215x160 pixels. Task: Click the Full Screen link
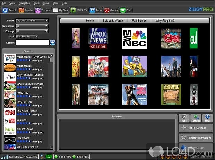point(139,21)
